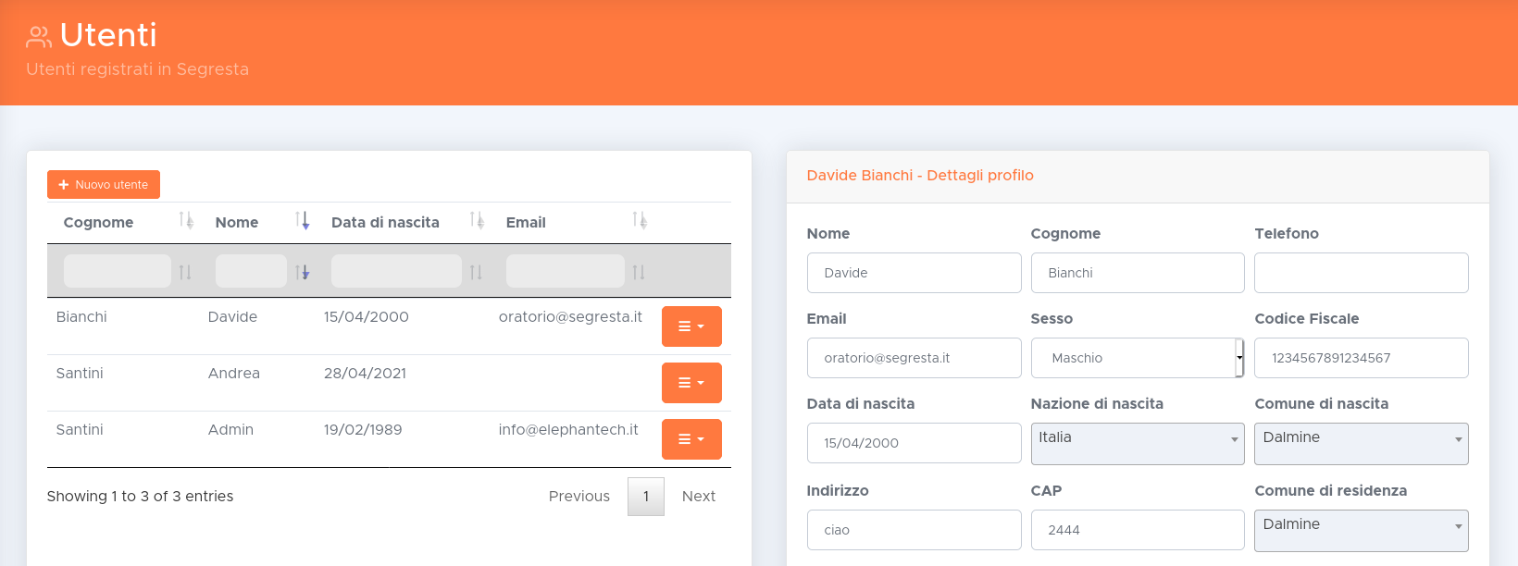
Task: Click sort icon next to Nome filter box
Action: pyautogui.click(x=302, y=272)
